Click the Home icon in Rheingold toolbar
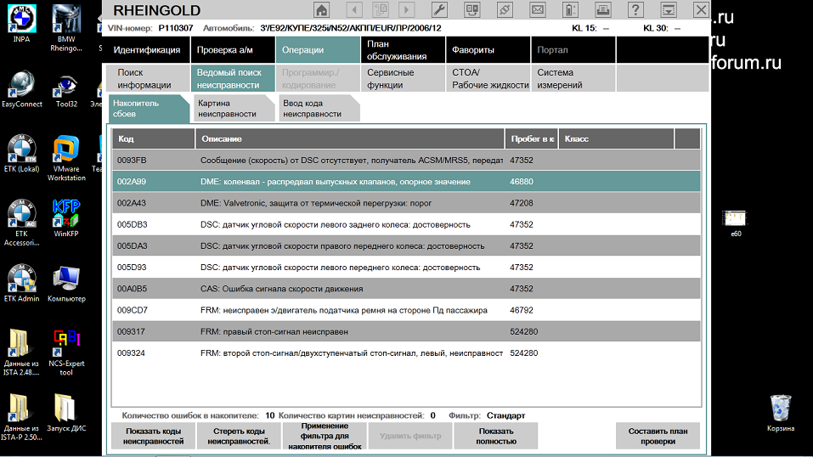 click(321, 10)
